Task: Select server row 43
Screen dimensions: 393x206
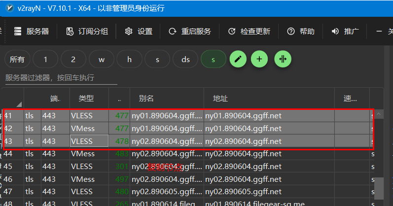Action: (187, 141)
